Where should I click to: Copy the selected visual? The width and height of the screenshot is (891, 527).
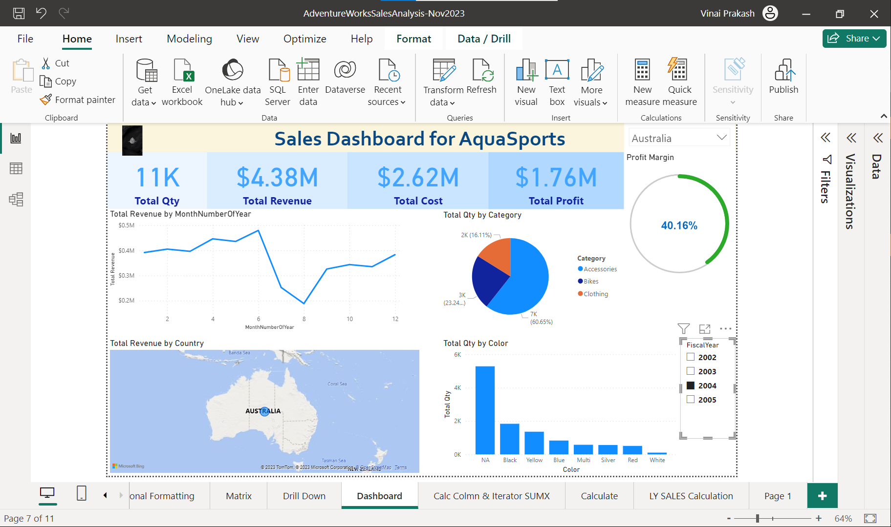pyautogui.click(x=58, y=81)
